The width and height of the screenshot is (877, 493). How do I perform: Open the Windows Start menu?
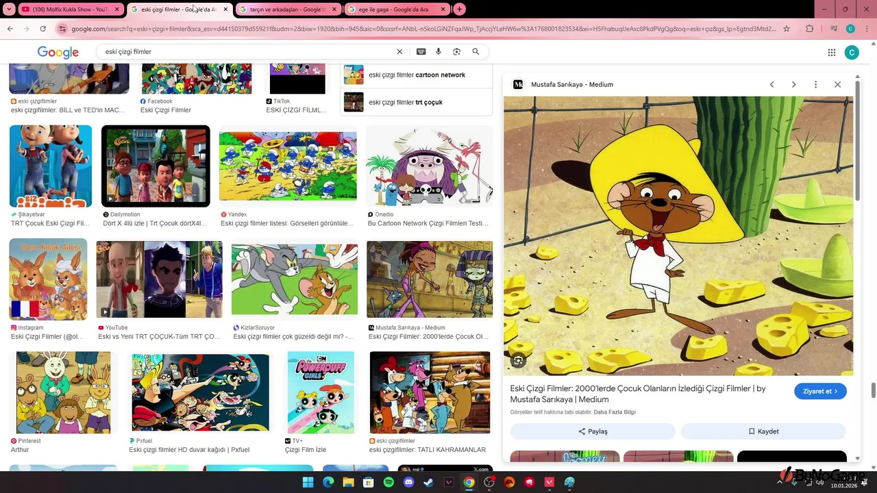pos(308,482)
